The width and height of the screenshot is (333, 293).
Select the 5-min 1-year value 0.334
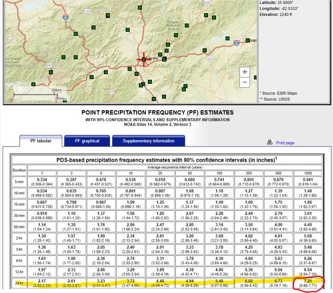click(42, 180)
